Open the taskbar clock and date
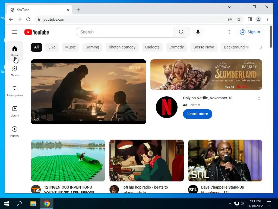Viewport: 278px width, 209px height. tap(255, 204)
